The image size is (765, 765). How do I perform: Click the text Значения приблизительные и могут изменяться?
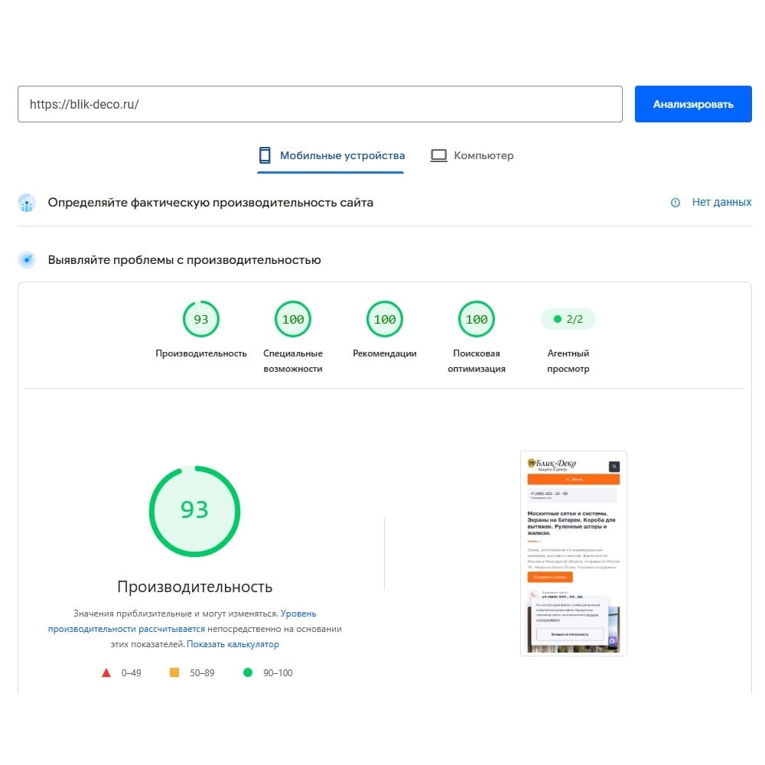tap(176, 614)
